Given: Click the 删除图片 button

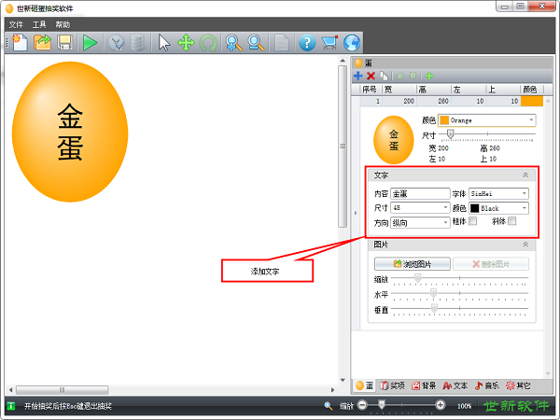Looking at the screenshot, I should [491, 264].
